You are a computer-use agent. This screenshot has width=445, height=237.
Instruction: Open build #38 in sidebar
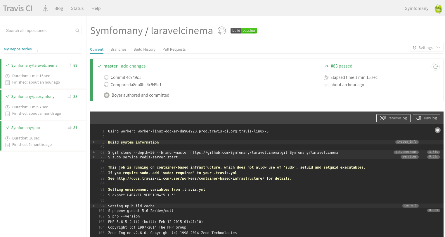[x=72, y=97]
